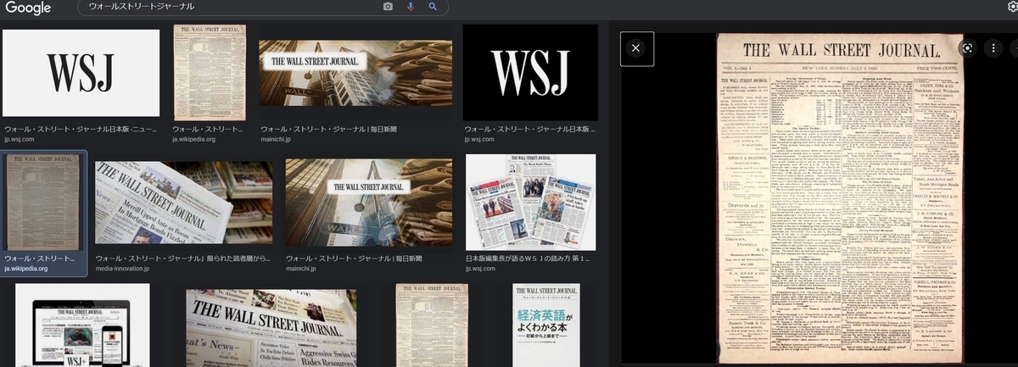This screenshot has height=367, width=1018.
Task: Open the settings gear icon
Action: coord(1013,6)
